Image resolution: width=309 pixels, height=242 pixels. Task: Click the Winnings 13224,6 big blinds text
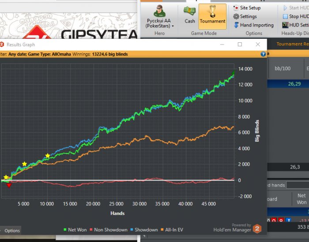pos(100,54)
